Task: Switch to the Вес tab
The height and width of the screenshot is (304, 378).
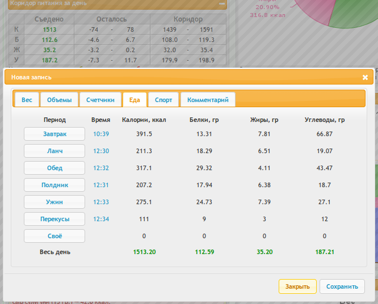Action: [x=27, y=100]
